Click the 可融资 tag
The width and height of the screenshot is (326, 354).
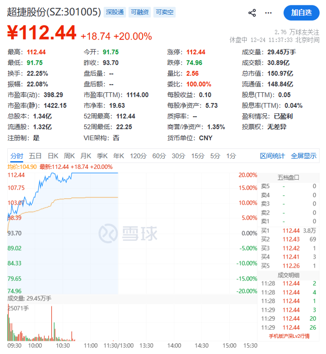(140, 12)
